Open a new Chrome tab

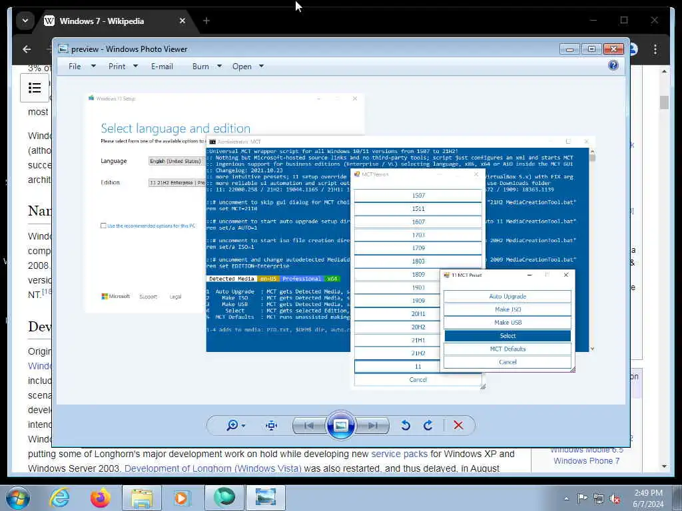pyautogui.click(x=206, y=21)
